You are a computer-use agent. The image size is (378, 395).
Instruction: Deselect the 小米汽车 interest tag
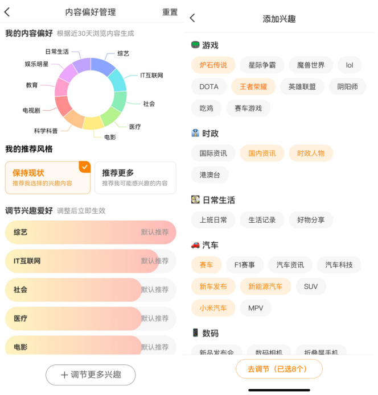click(x=213, y=308)
